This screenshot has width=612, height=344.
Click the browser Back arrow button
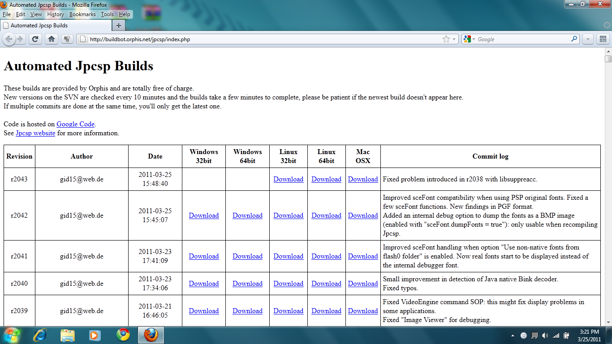coord(9,39)
